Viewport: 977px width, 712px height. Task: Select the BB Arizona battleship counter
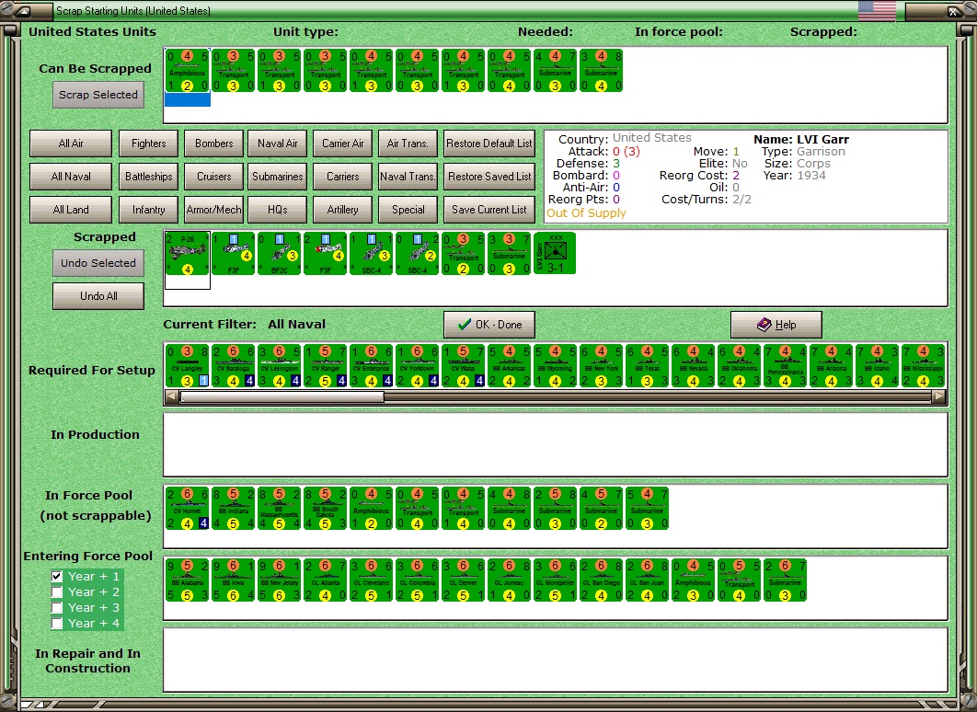tap(831, 365)
